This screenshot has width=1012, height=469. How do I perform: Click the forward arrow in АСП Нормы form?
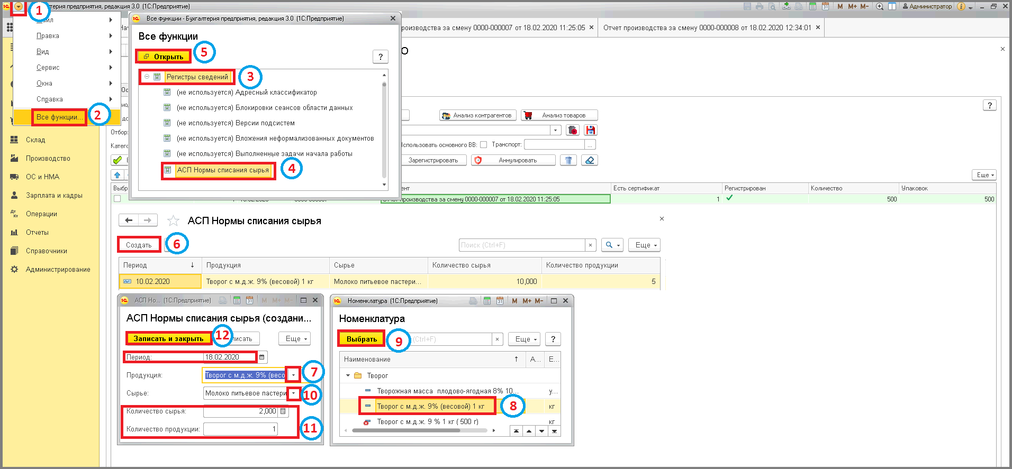point(148,220)
